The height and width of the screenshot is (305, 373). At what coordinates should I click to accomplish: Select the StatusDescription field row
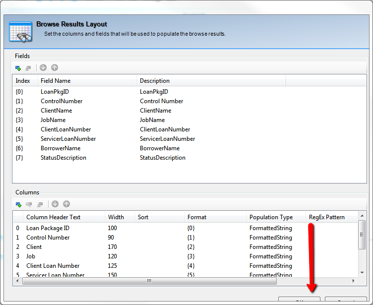point(63,158)
